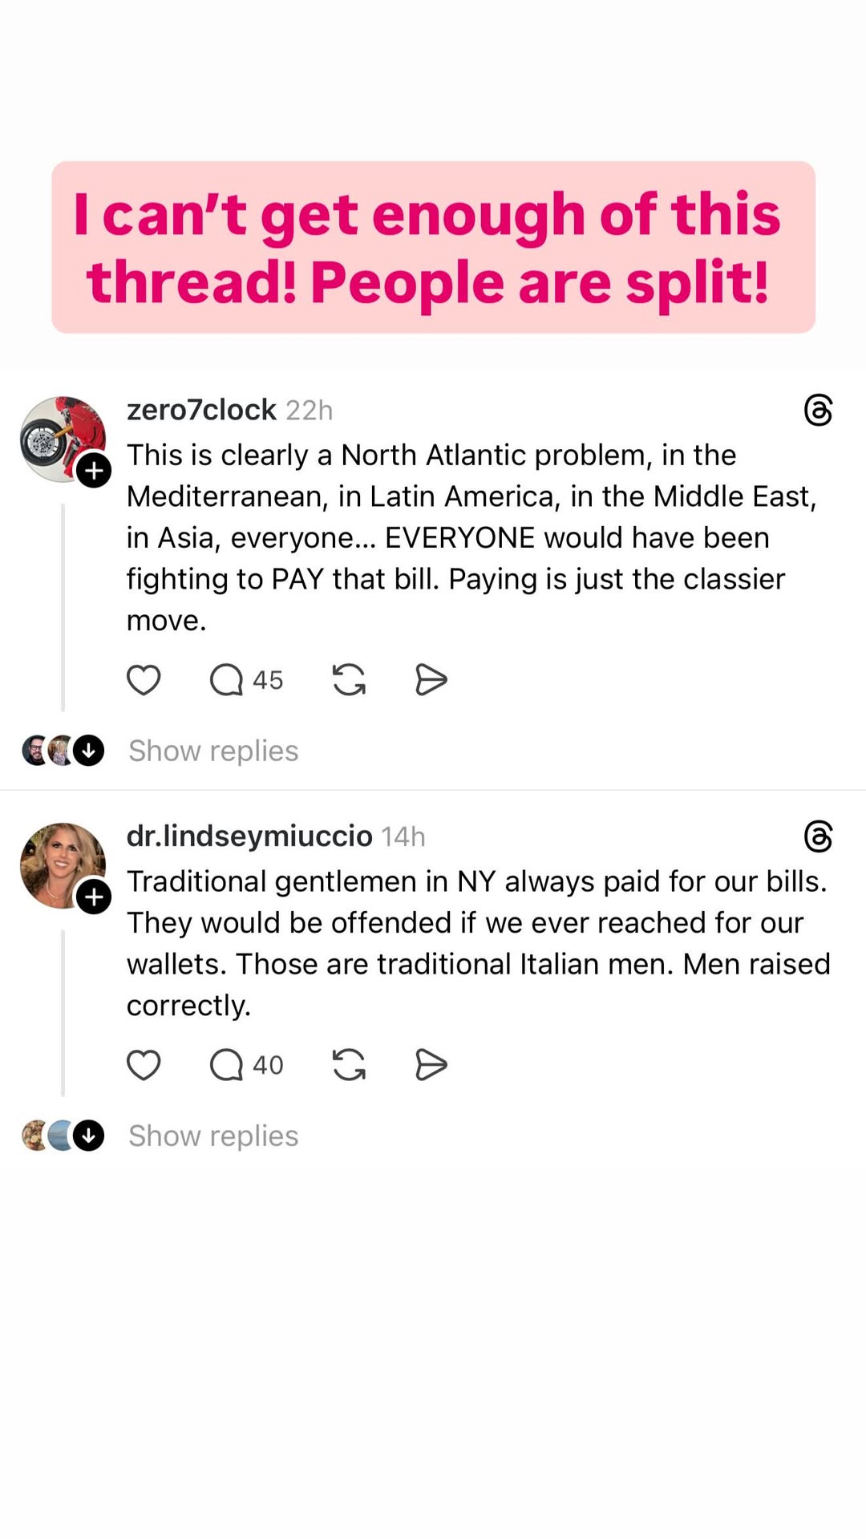Image resolution: width=866 pixels, height=1539 pixels.
Task: Follow zero7clock using the plus badge
Action: tap(94, 470)
